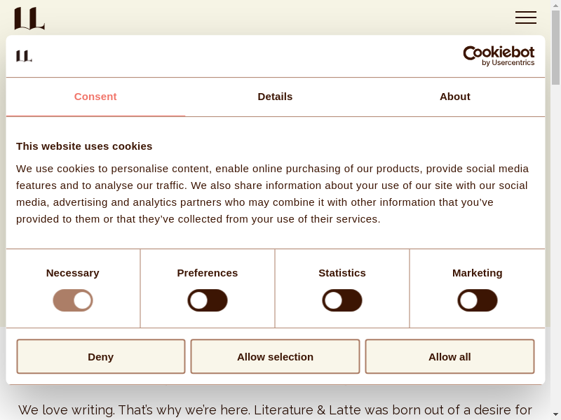The image size is (561, 420).
Task: Open the hamburger navigation menu
Action: pyautogui.click(x=525, y=17)
